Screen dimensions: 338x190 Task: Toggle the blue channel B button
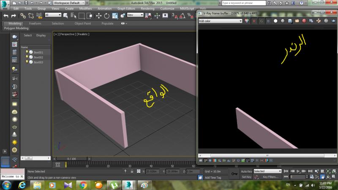click(268, 21)
